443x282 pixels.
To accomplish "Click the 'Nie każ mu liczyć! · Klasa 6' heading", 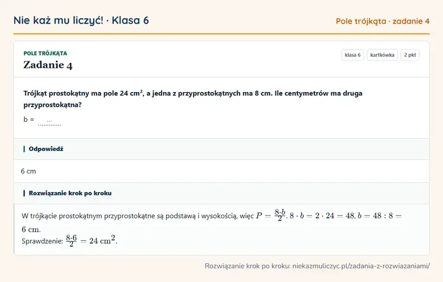I will [81, 21].
